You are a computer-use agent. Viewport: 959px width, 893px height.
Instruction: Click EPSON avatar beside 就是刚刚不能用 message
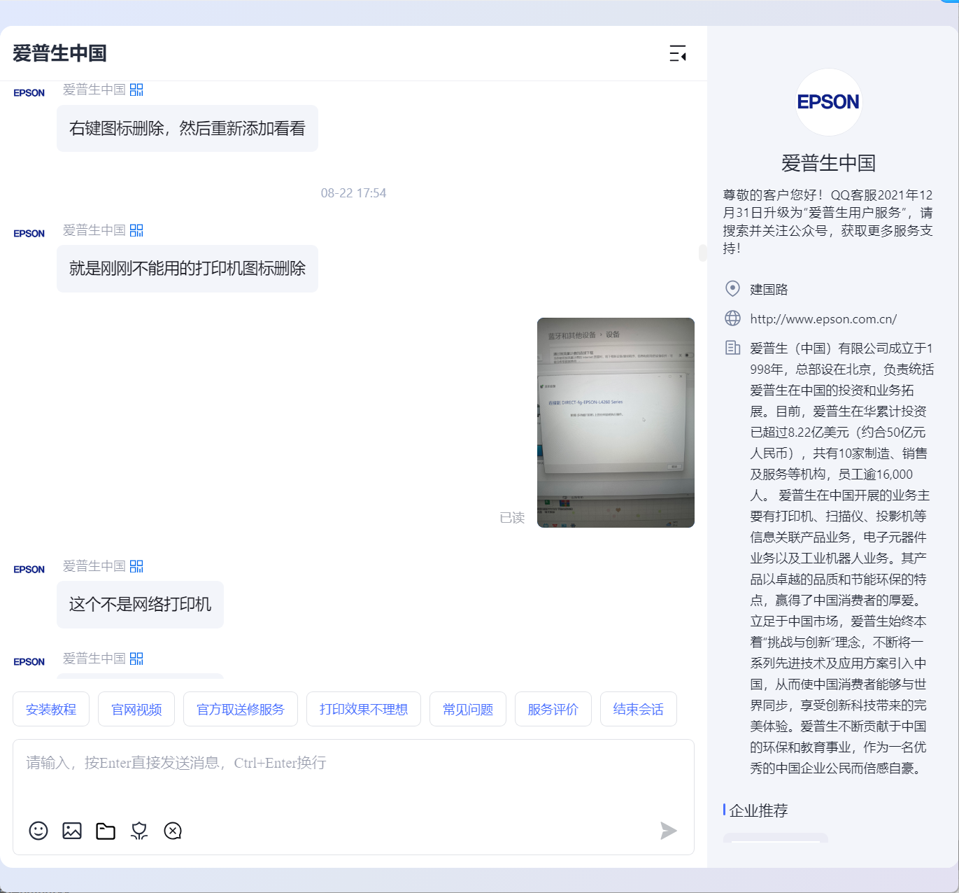29,234
